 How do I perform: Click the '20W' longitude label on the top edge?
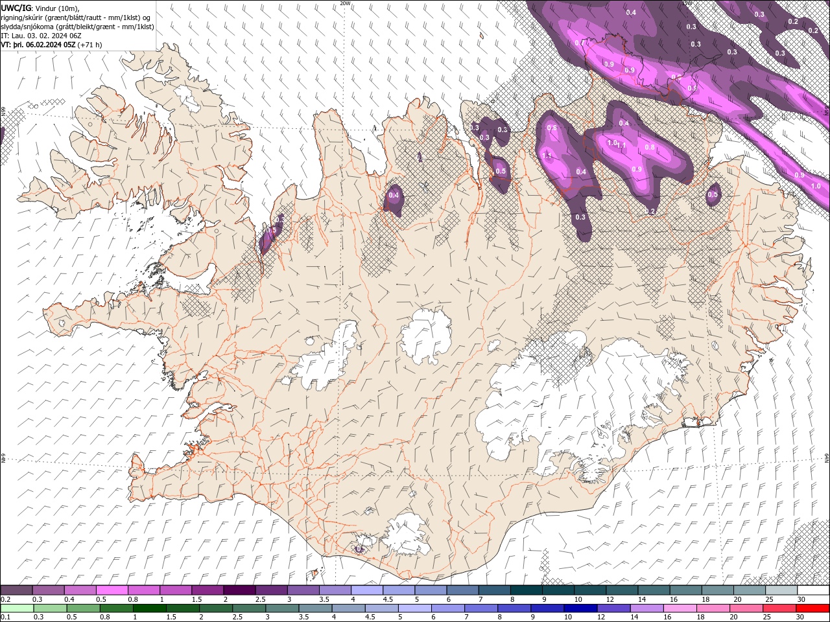click(345, 3)
